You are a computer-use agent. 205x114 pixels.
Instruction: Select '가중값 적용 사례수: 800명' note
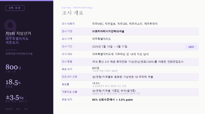105,71
